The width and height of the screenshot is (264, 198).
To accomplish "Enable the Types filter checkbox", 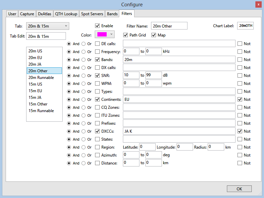I will pos(97,91).
